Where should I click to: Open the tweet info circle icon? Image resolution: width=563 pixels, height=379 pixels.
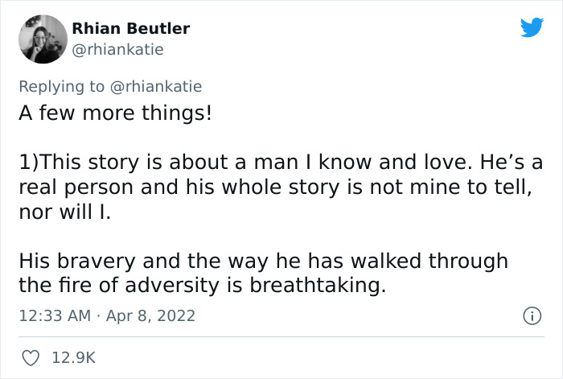pos(530,316)
